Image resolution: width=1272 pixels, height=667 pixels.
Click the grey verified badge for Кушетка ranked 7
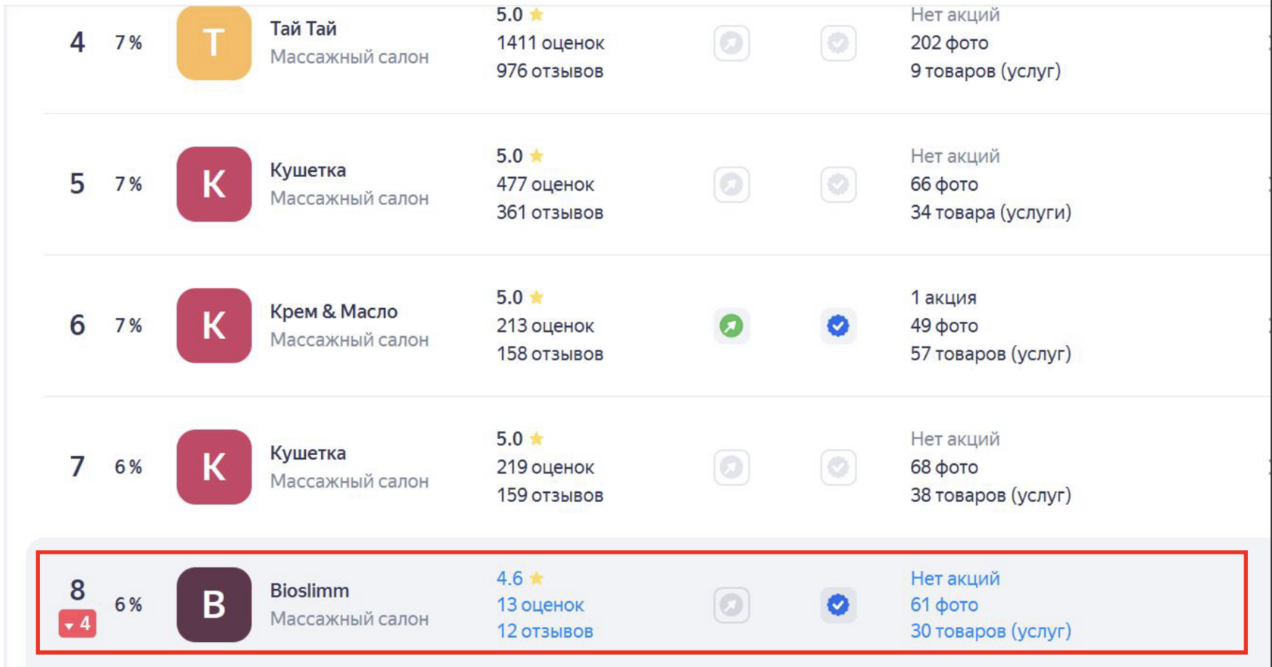(838, 467)
